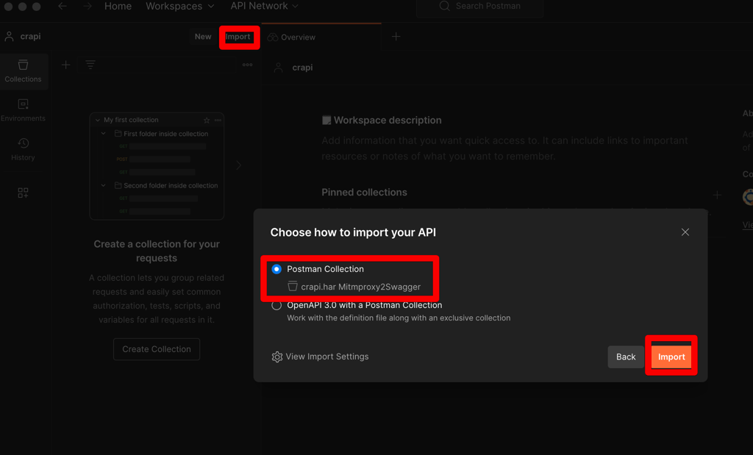Click the First folder inside collection label
Viewport: 753px width, 455px height.
pyautogui.click(x=165, y=134)
